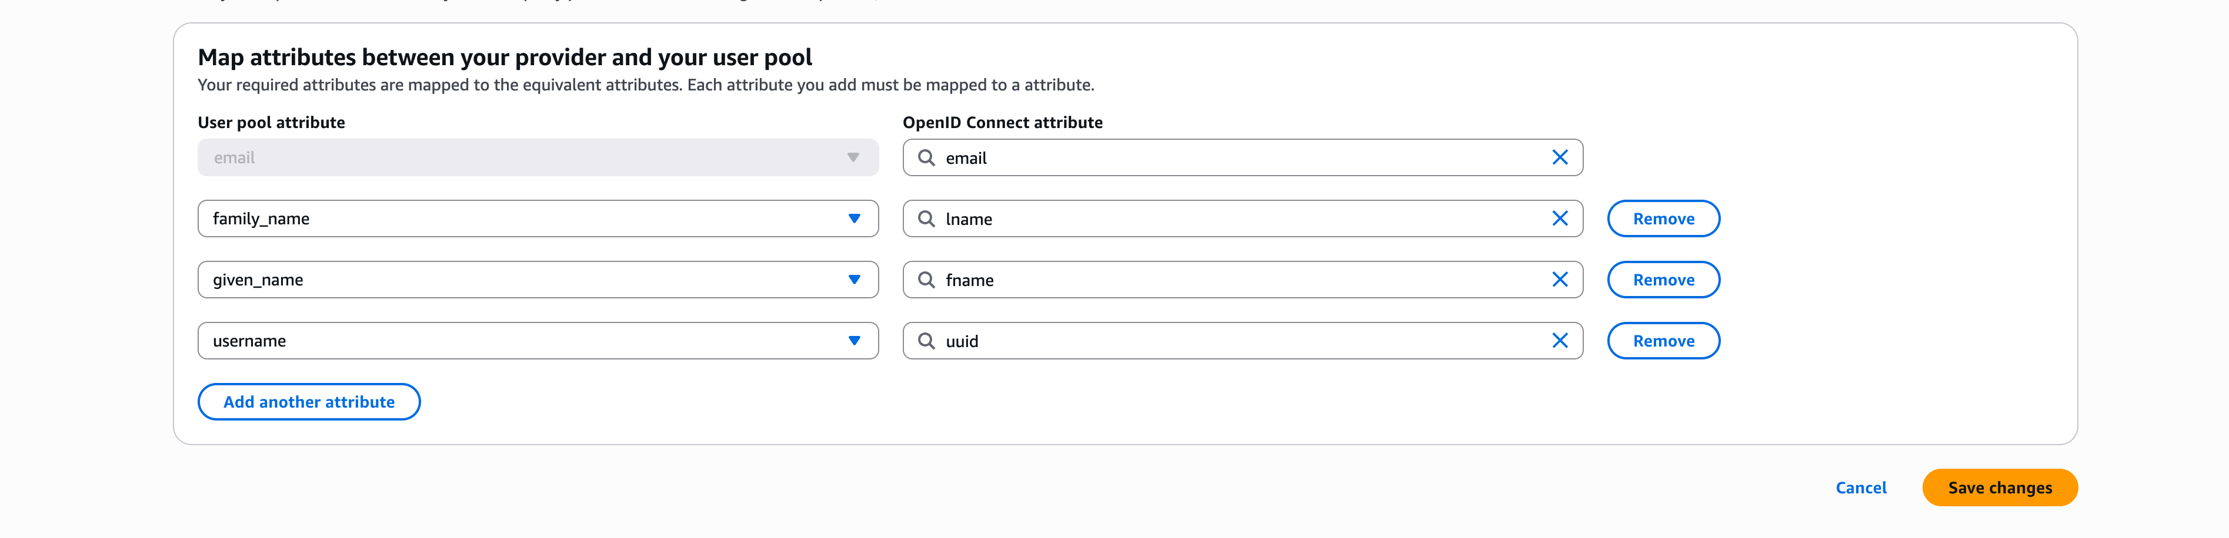Clear the uuid attribute value
Viewport: 2229px width, 538px height.
[x=1561, y=340]
